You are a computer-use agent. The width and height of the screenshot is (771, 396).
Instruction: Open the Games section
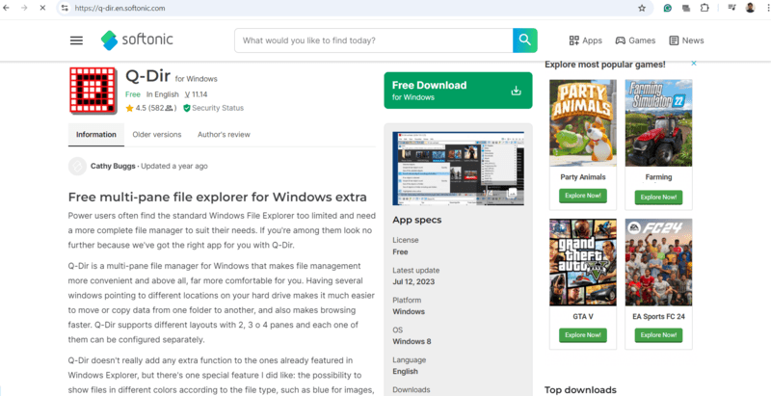click(x=635, y=40)
